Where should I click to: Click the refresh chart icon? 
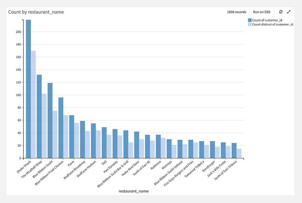[x=281, y=12]
